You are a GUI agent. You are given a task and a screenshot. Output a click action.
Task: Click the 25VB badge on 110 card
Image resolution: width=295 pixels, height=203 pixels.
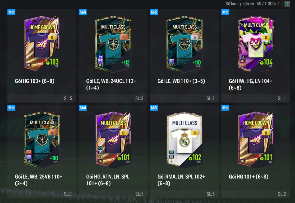[x=29, y=153]
